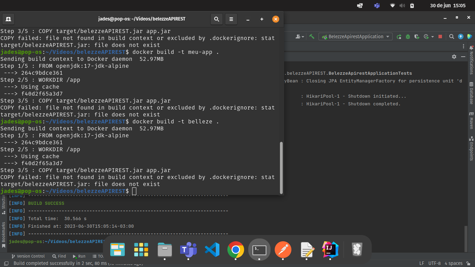Image resolution: width=475 pixels, height=267 pixels.
Task: Click 'docker build -t belleze .' command text
Action: point(176,122)
